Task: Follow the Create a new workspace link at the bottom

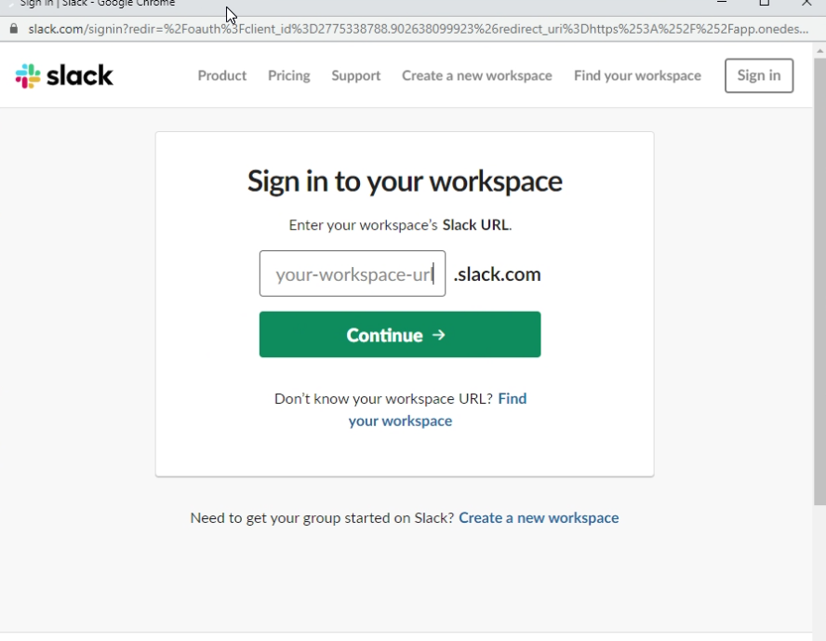Action: click(538, 518)
